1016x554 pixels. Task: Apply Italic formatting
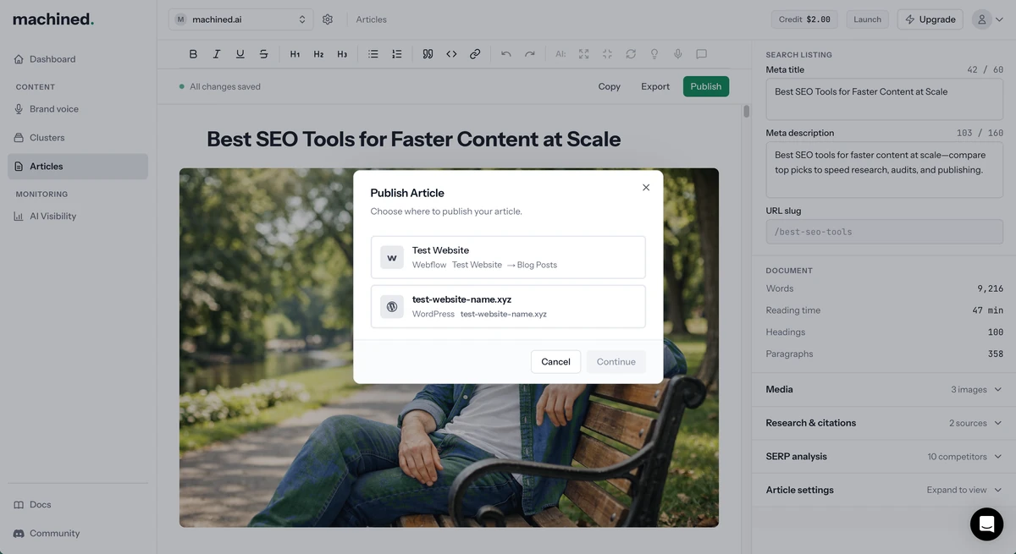pyautogui.click(x=217, y=54)
